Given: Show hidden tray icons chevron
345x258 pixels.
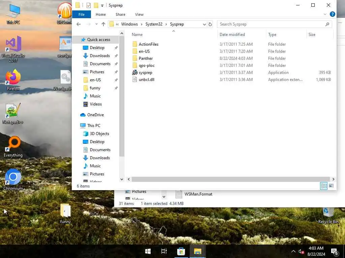Looking at the screenshot, I should click(293, 251).
